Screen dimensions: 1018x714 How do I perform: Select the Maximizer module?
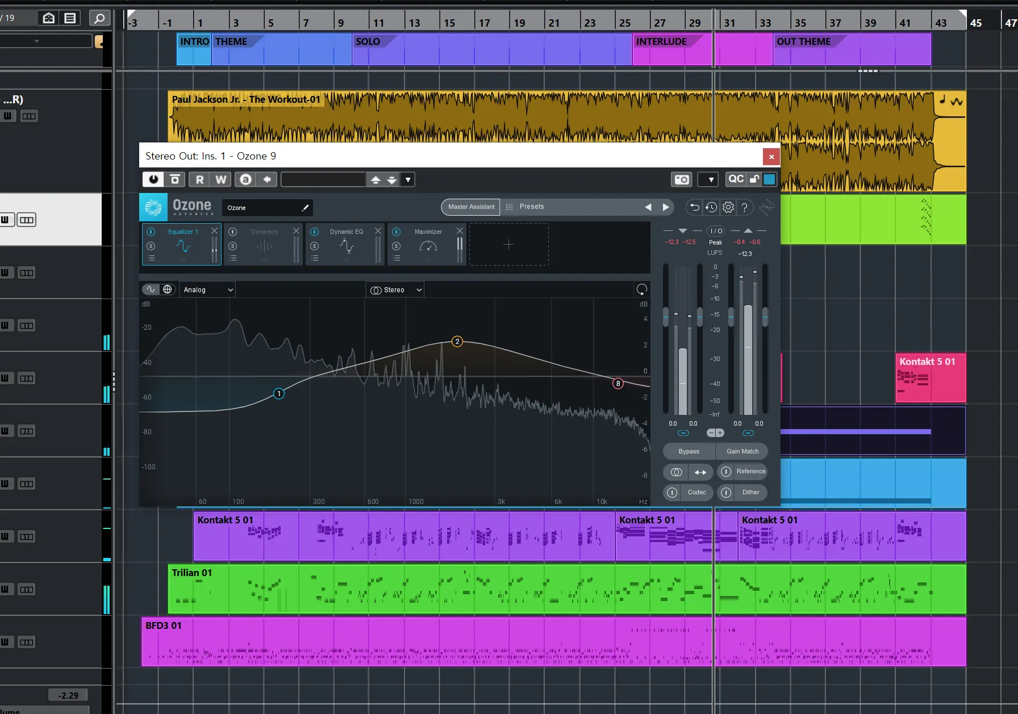pyautogui.click(x=427, y=244)
